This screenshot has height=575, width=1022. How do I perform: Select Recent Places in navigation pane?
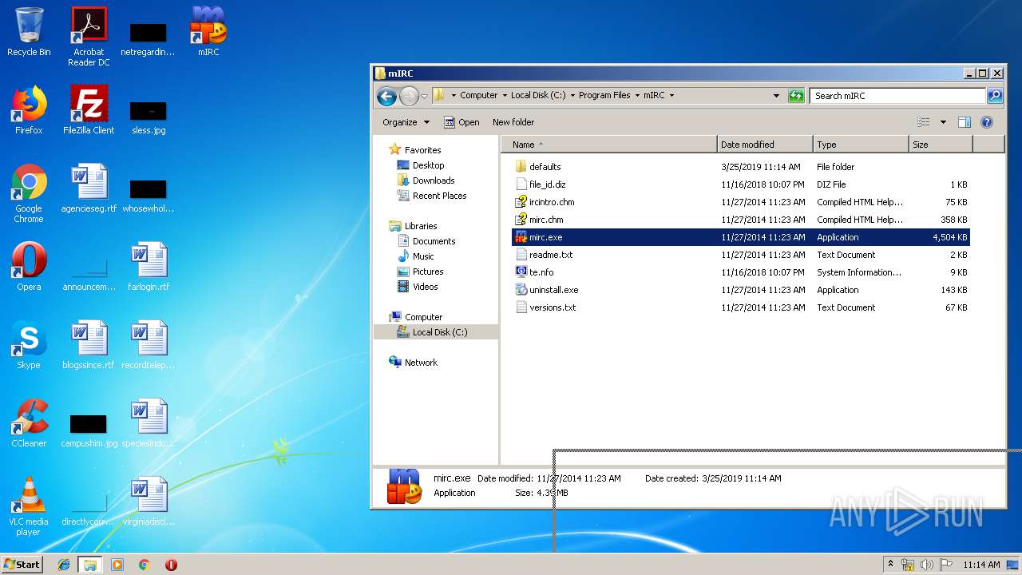click(x=439, y=196)
